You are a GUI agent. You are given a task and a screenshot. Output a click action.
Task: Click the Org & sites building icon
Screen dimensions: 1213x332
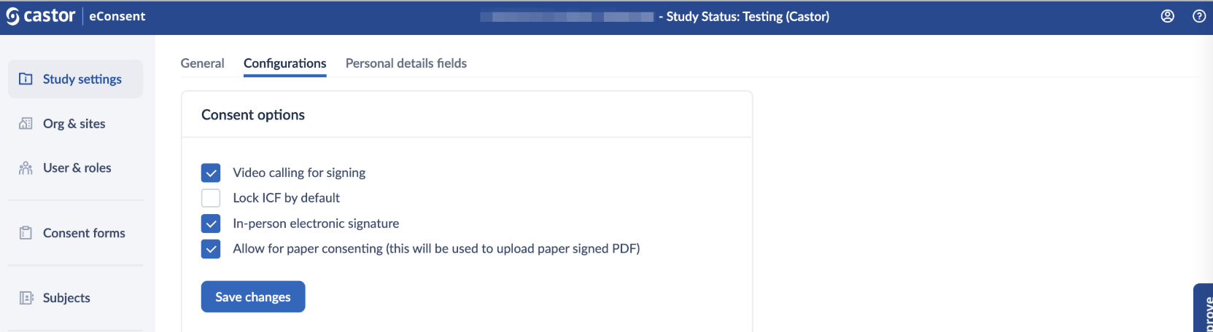tap(26, 124)
